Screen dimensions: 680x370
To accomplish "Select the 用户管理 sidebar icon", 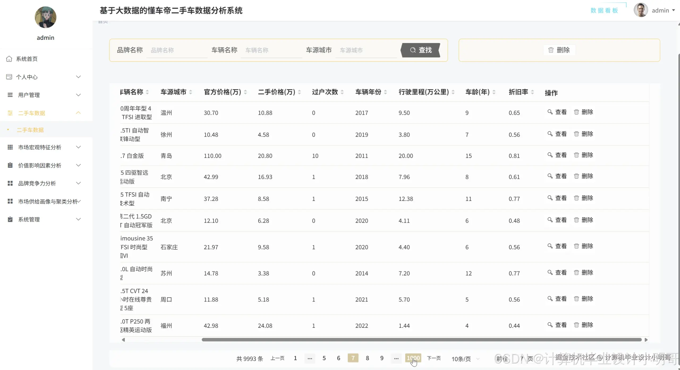I will (x=10, y=94).
